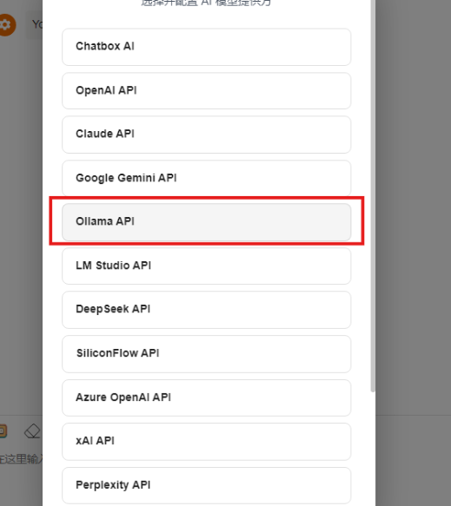Click the message input field behind dialog
This screenshot has height=506, width=451.
tap(21, 458)
